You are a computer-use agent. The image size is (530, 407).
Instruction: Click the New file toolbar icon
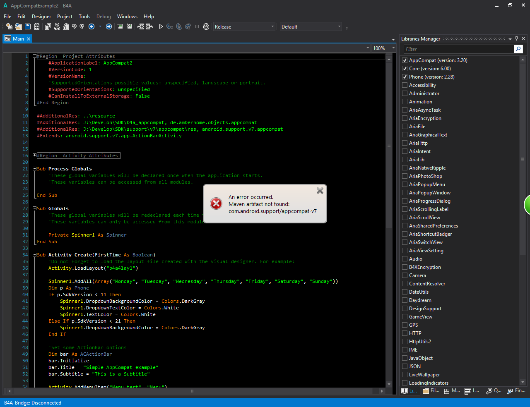pos(9,26)
